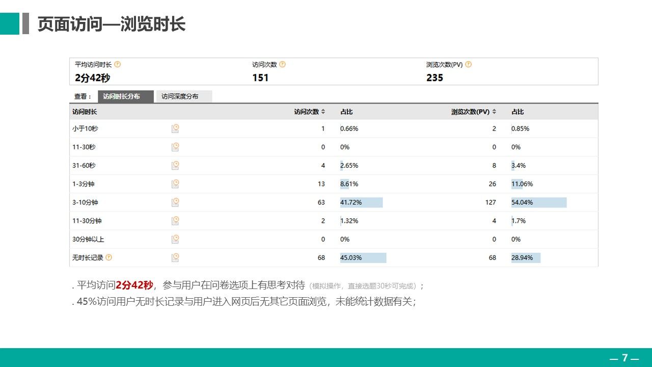The width and height of the screenshot is (652, 367).
Task: Select the 访问时长分布 tab
Action: pos(126,96)
